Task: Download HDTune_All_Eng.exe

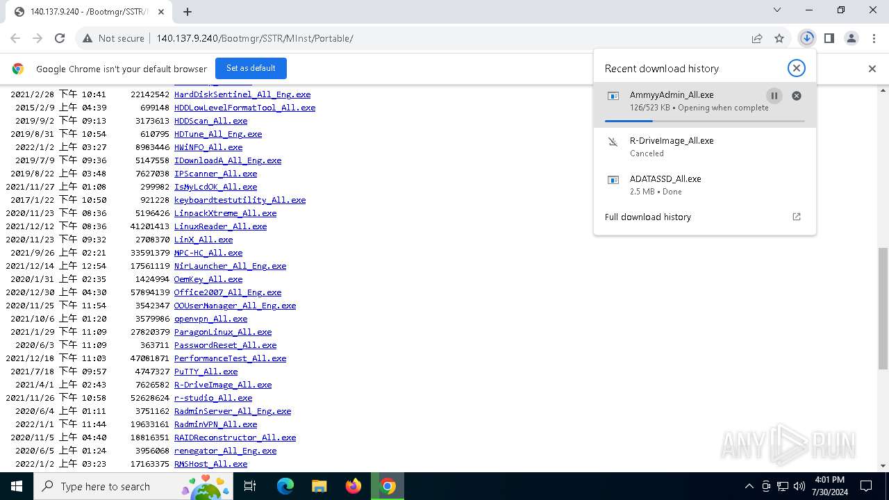Action: tap(218, 134)
